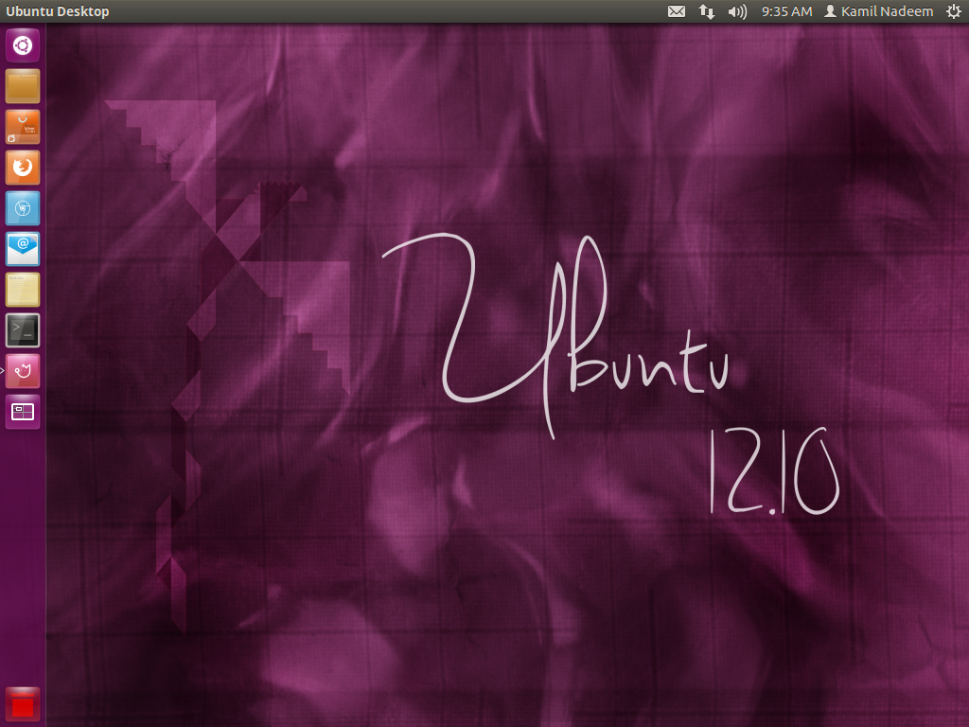Open the network connections indicator

(x=706, y=11)
